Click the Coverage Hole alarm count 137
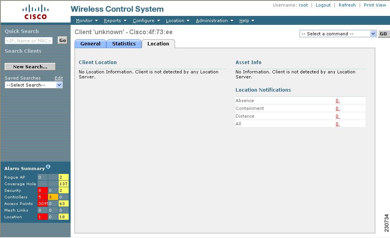The height and width of the screenshot is (238, 390). coord(63,184)
